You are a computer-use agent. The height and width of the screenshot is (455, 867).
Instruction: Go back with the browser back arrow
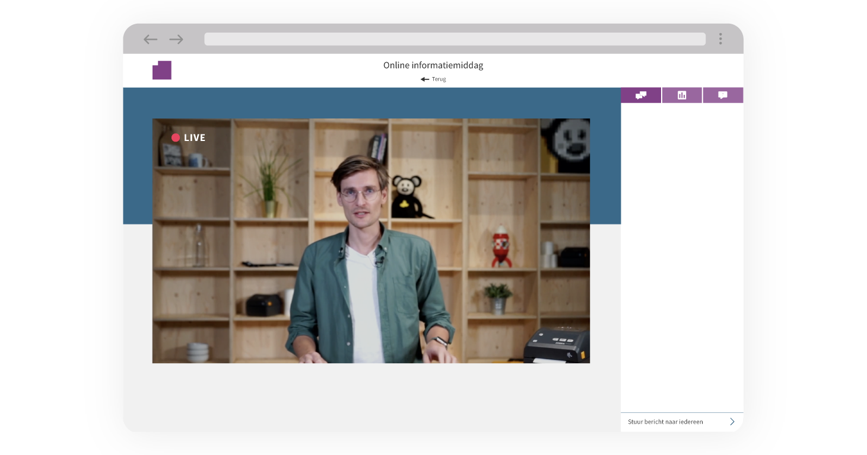[x=151, y=39]
